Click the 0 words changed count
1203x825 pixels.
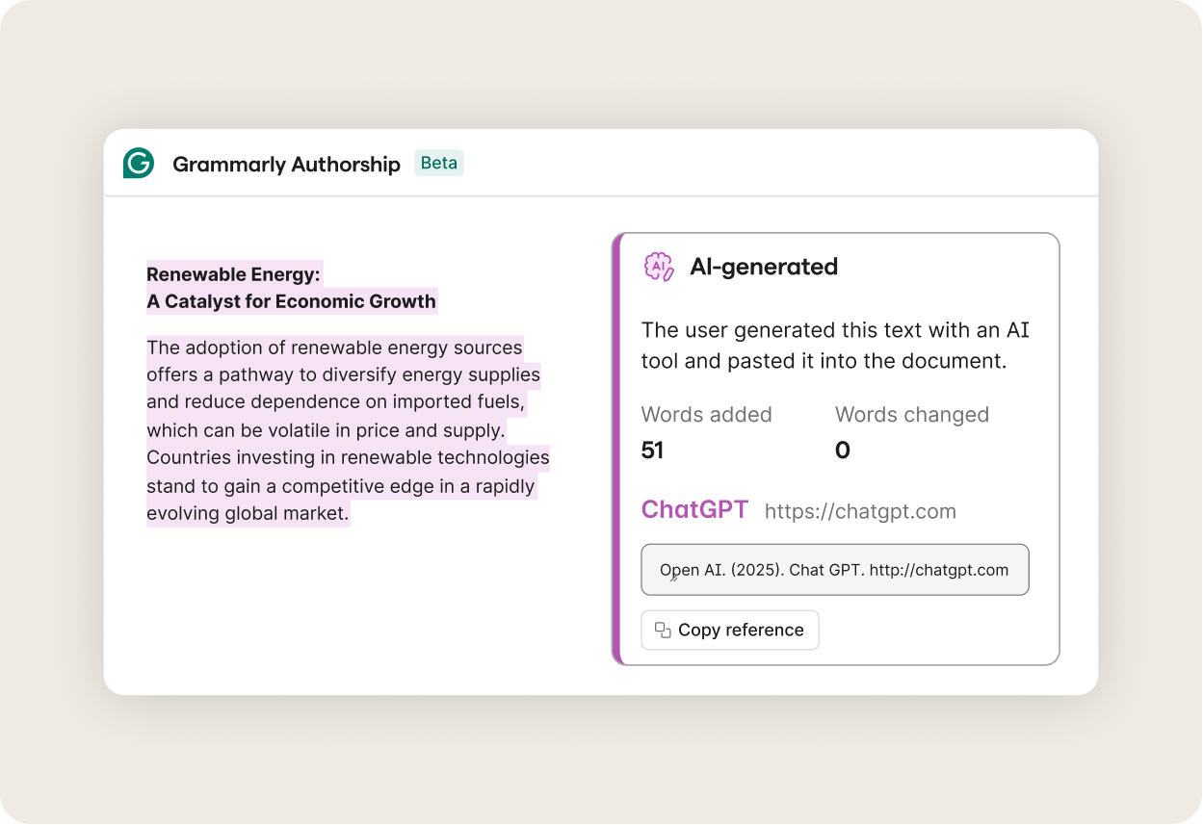pyautogui.click(x=842, y=451)
